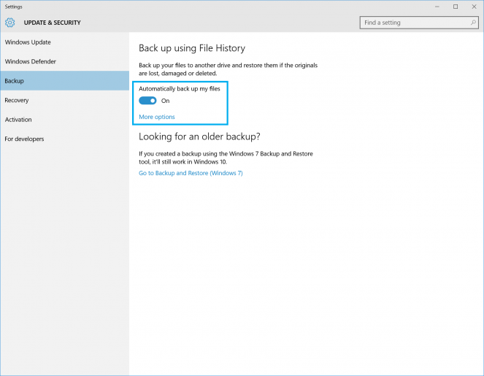The width and height of the screenshot is (484, 376).
Task: Click the search magnifier icon
Action: click(x=473, y=23)
